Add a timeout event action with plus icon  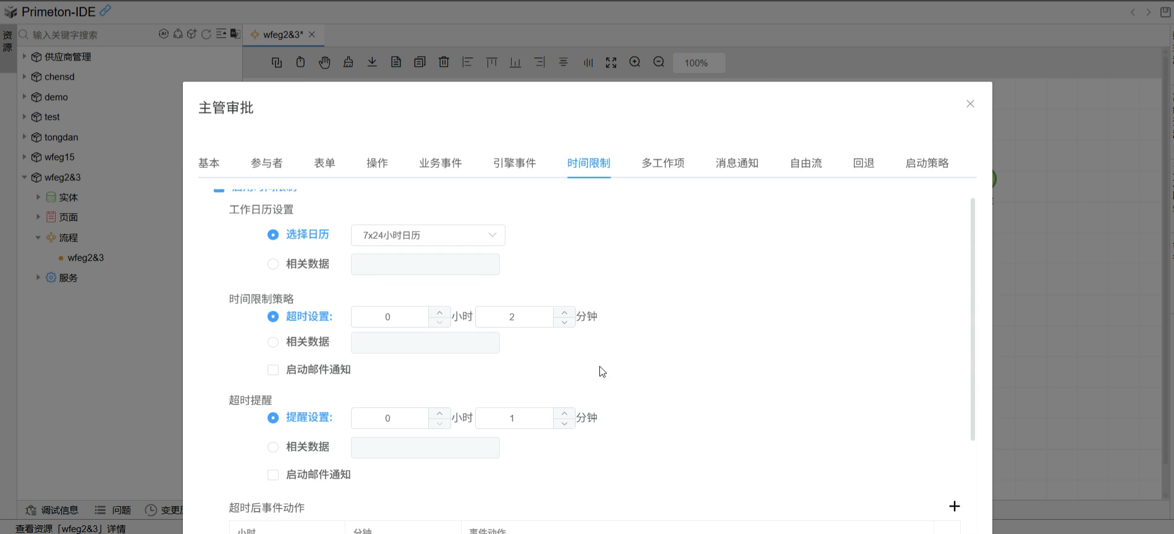tap(954, 506)
